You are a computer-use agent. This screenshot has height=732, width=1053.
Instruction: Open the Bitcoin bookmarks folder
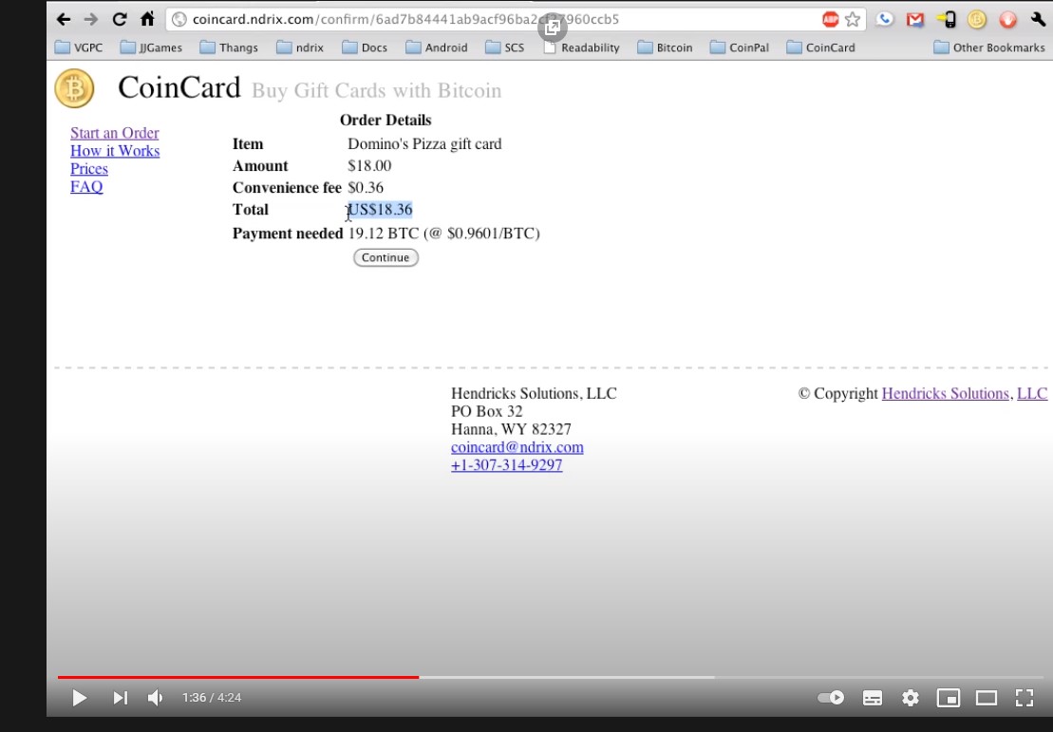665,47
